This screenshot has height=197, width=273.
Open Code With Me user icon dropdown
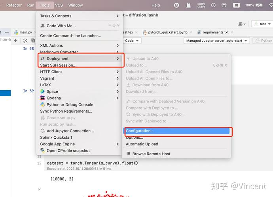[x=242, y=24]
